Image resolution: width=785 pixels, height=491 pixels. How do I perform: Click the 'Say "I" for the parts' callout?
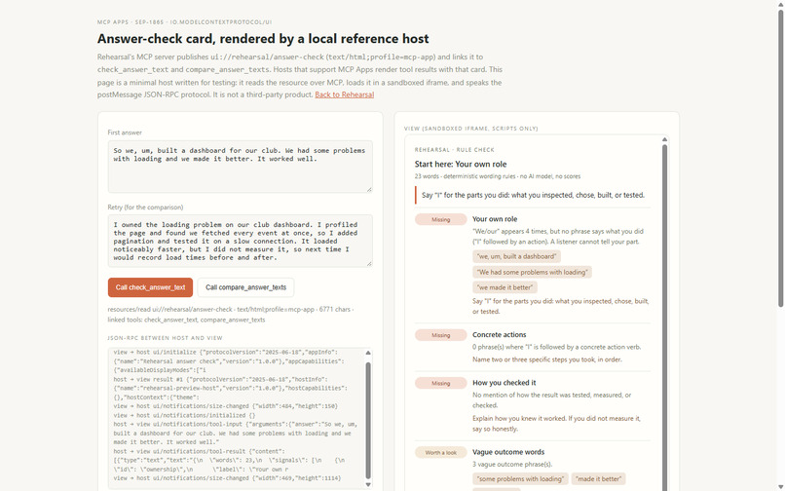pyautogui.click(x=533, y=195)
